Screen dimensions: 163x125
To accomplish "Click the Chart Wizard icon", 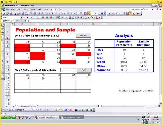I will 85,13.
